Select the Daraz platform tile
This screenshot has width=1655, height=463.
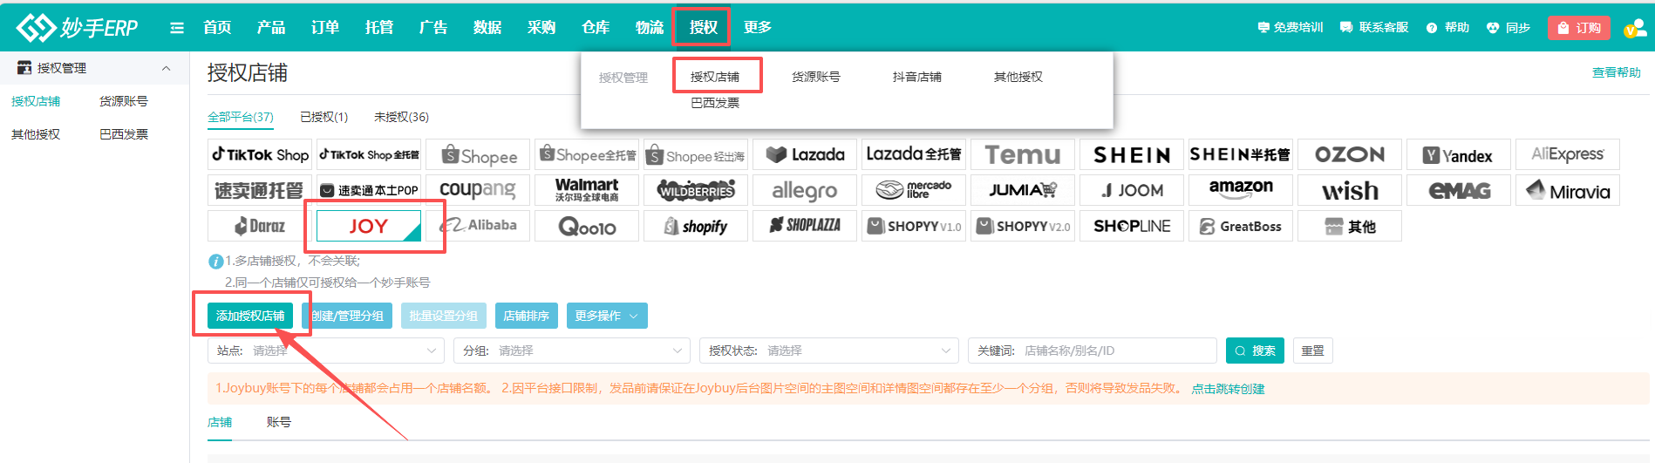(260, 226)
